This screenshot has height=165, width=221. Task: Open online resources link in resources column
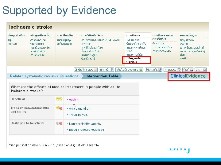(192, 48)
